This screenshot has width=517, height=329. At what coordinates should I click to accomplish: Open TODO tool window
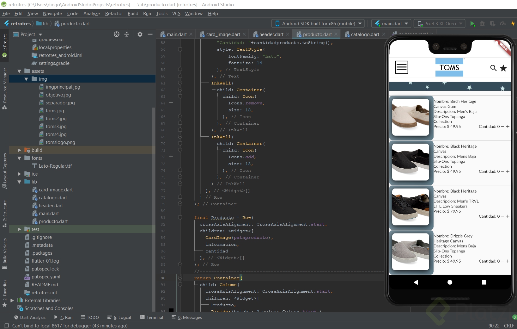click(90, 317)
